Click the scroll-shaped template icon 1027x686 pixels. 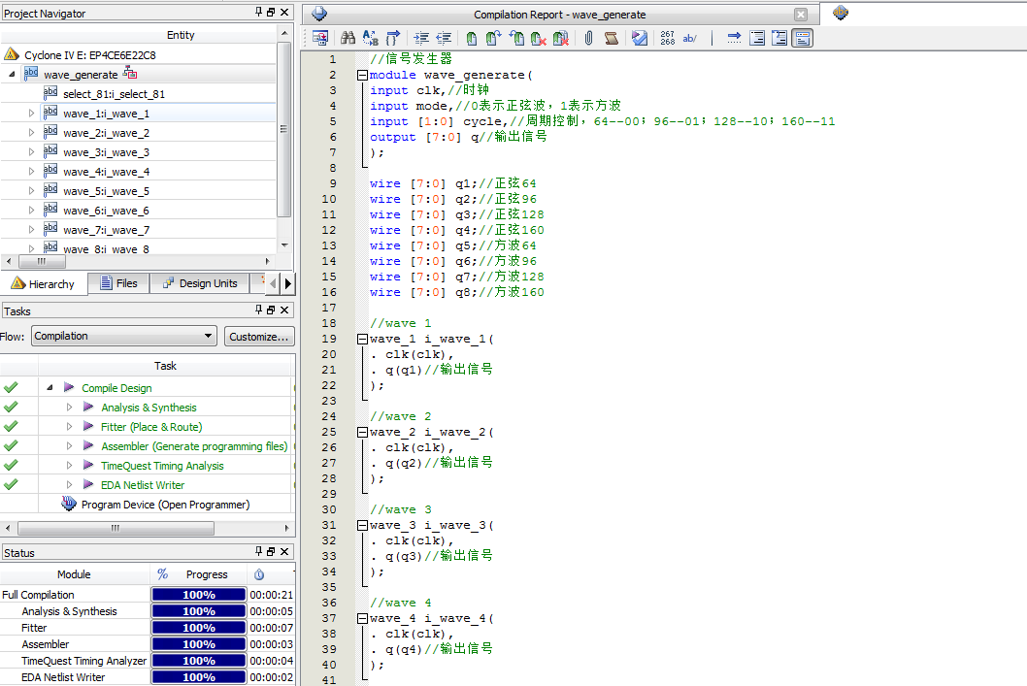(x=612, y=39)
